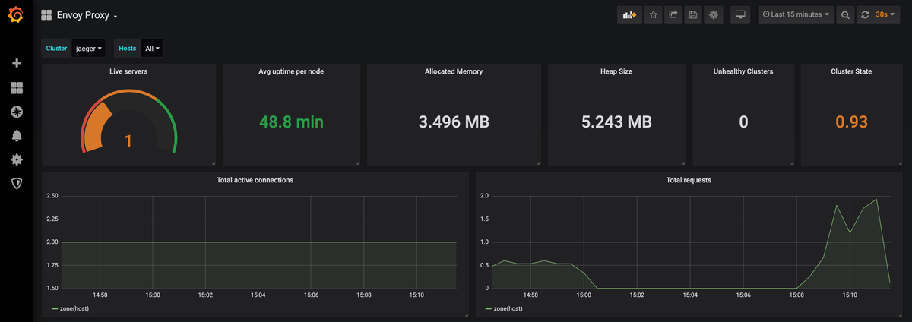Click the 5.243 MB heap size value
The width and height of the screenshot is (912, 322).
pos(616,122)
